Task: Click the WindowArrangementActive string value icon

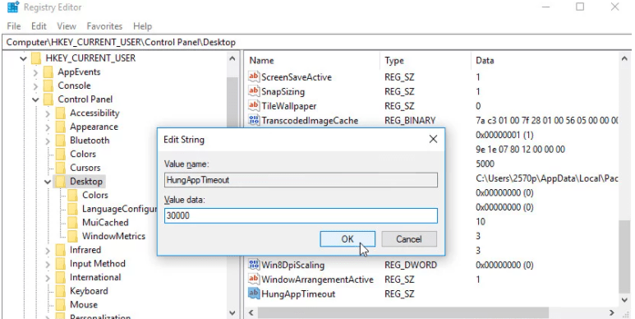Action: [254, 280]
